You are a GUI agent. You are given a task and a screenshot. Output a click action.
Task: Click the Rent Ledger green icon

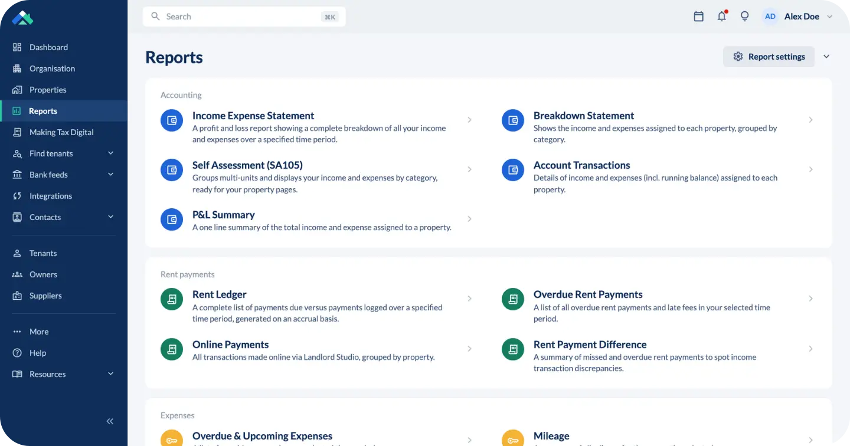[x=172, y=299]
